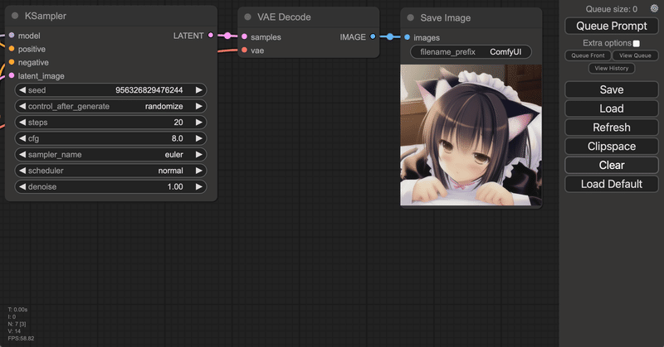Screen dimensions: 664x347
Task: Click KSampler positive input socket
Action: (12, 49)
